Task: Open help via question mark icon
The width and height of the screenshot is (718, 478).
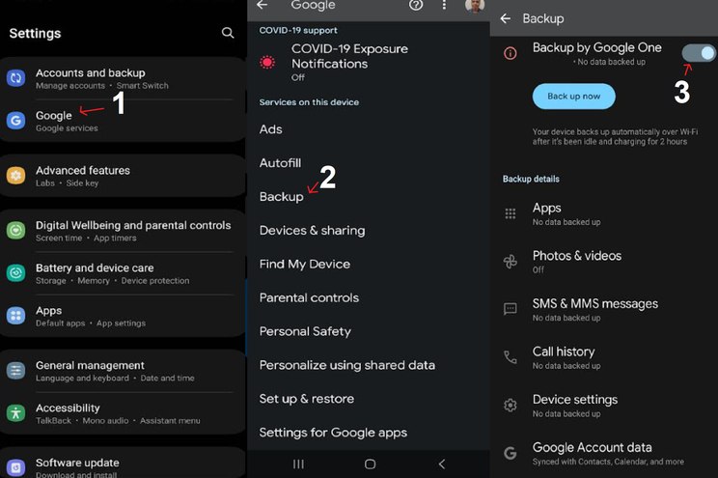Action: click(x=416, y=5)
